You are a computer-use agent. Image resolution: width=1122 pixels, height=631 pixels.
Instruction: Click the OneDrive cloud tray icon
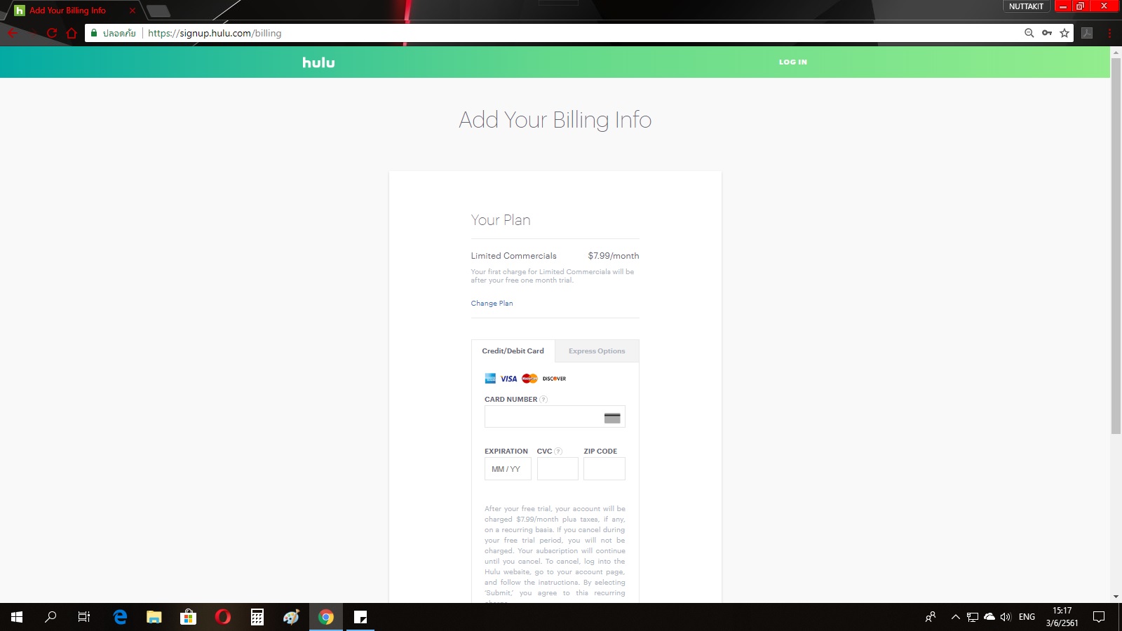[989, 617]
